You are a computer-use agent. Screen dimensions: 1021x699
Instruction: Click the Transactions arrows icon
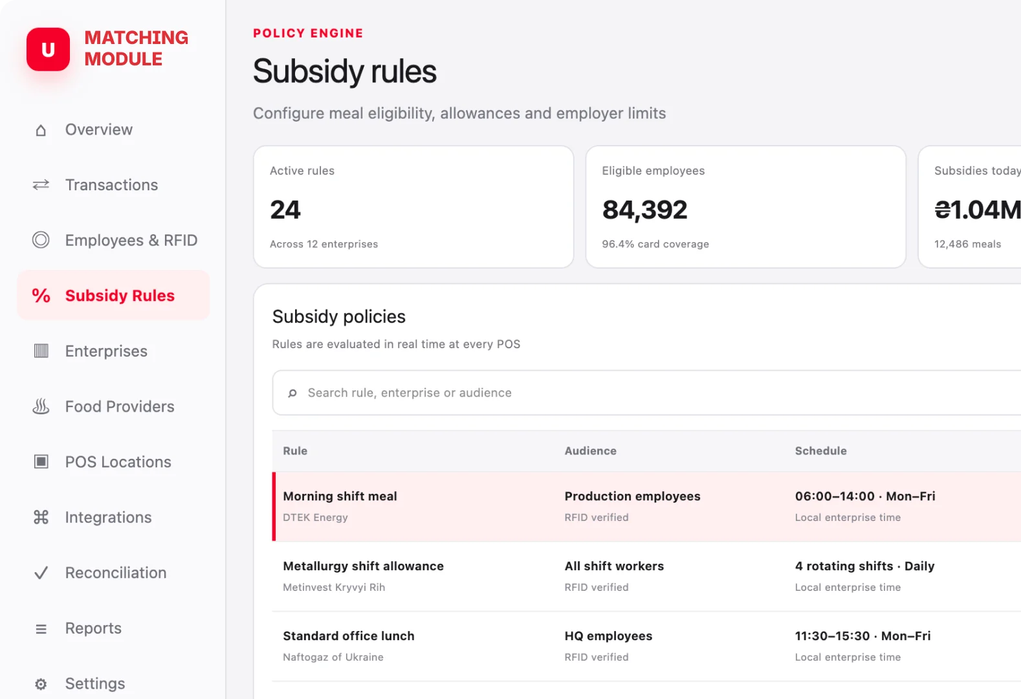(41, 185)
